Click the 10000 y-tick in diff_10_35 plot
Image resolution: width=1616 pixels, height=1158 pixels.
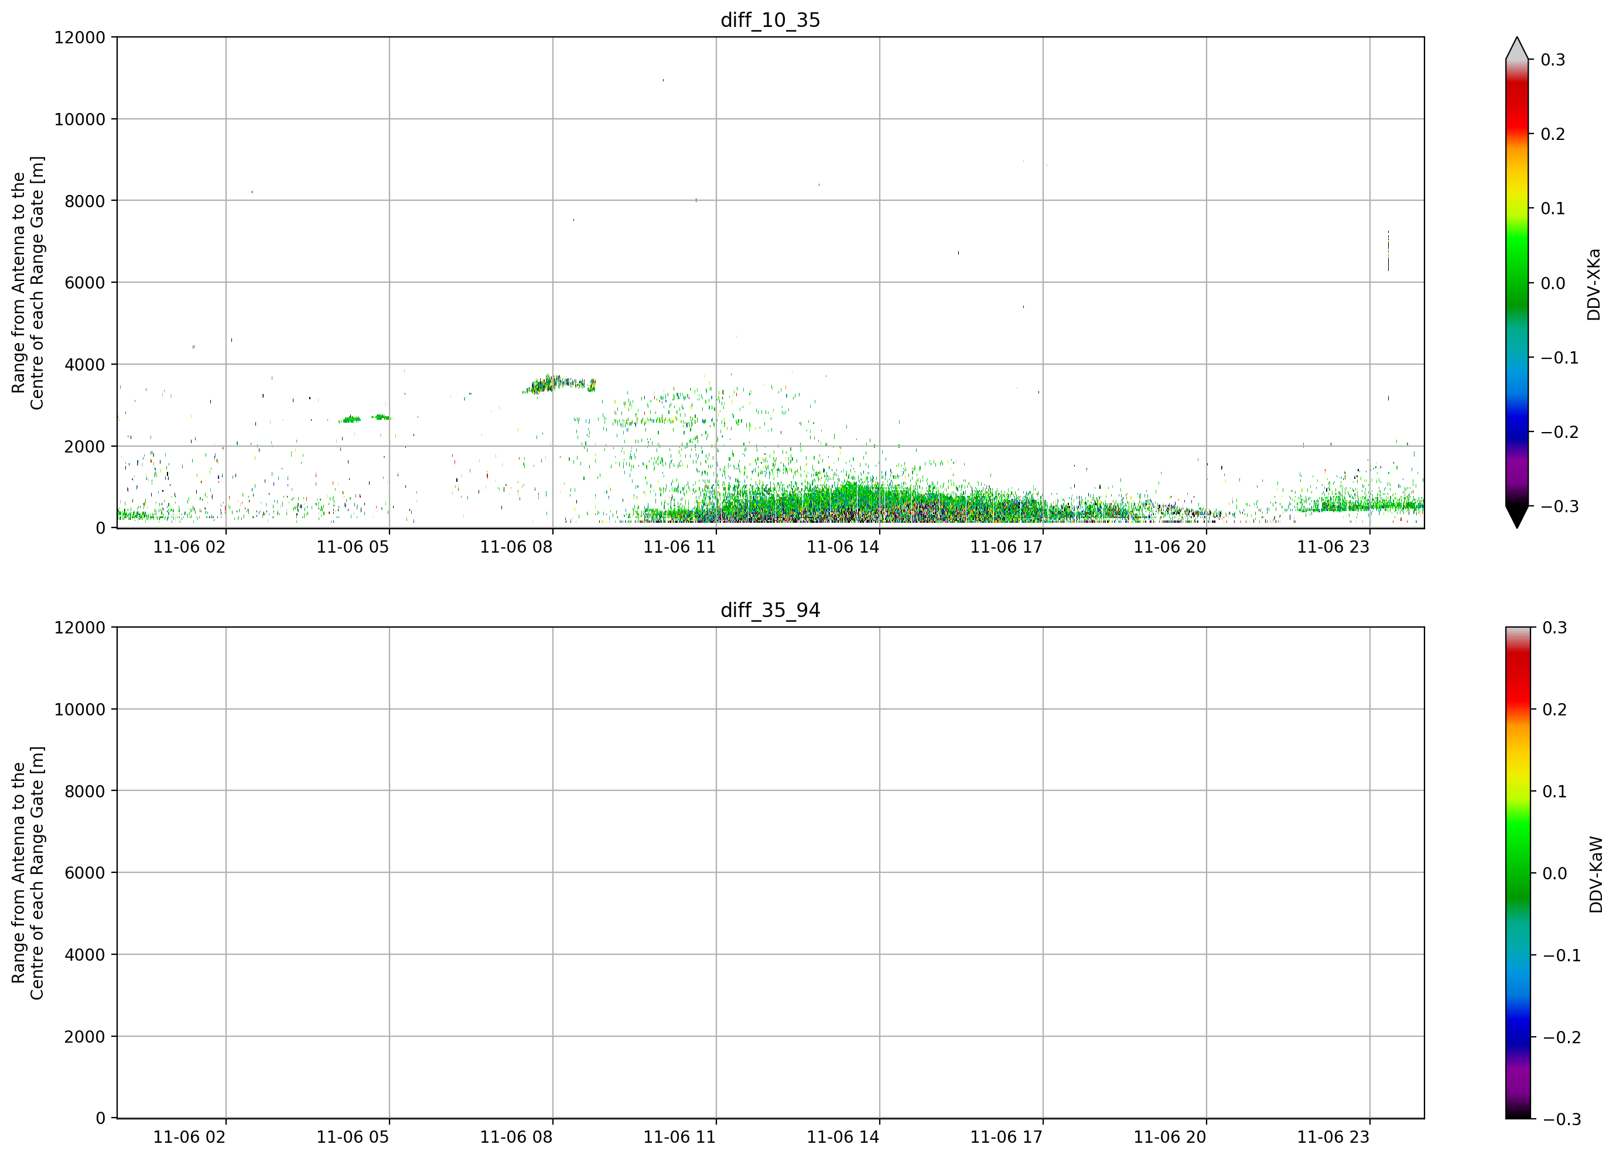coord(80,119)
